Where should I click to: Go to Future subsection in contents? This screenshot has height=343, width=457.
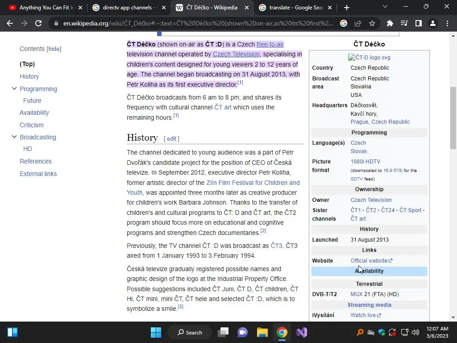tap(32, 100)
